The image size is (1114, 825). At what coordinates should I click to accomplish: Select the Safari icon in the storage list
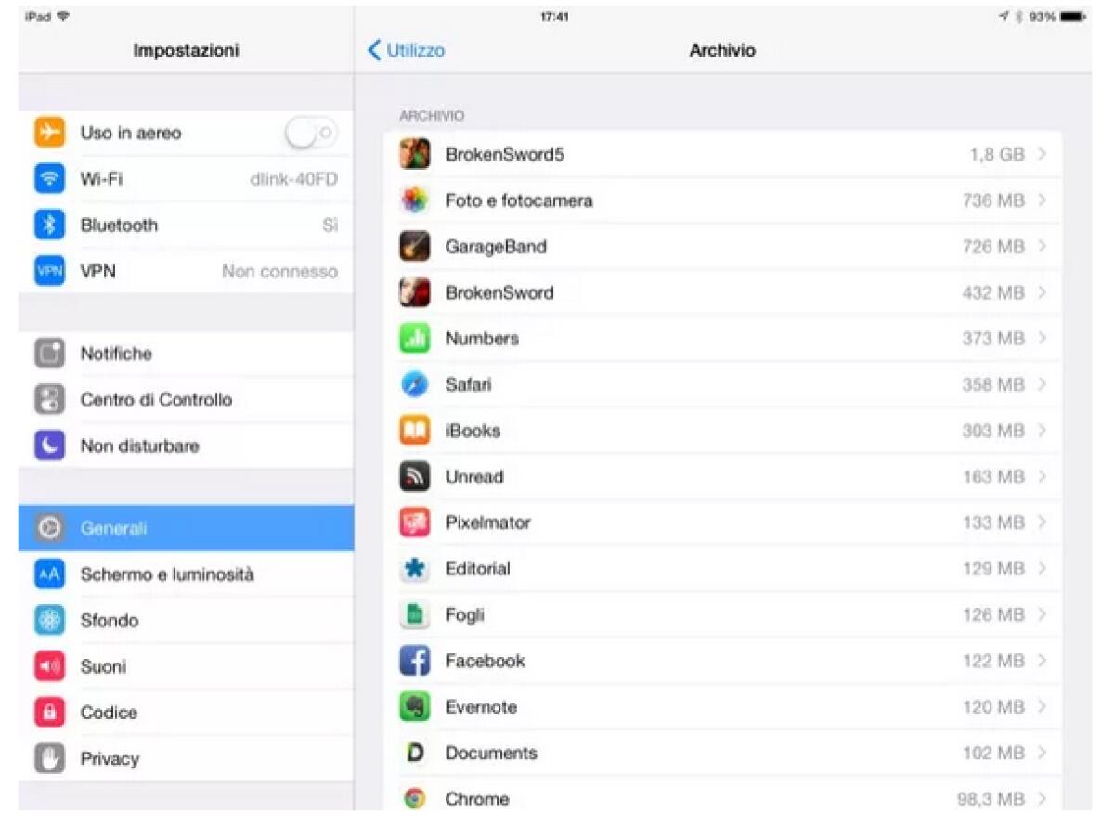pyautogui.click(x=414, y=384)
